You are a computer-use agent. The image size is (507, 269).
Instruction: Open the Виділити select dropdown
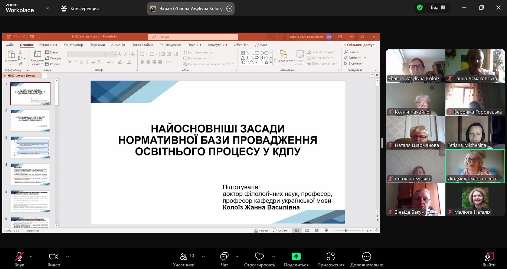354,63
